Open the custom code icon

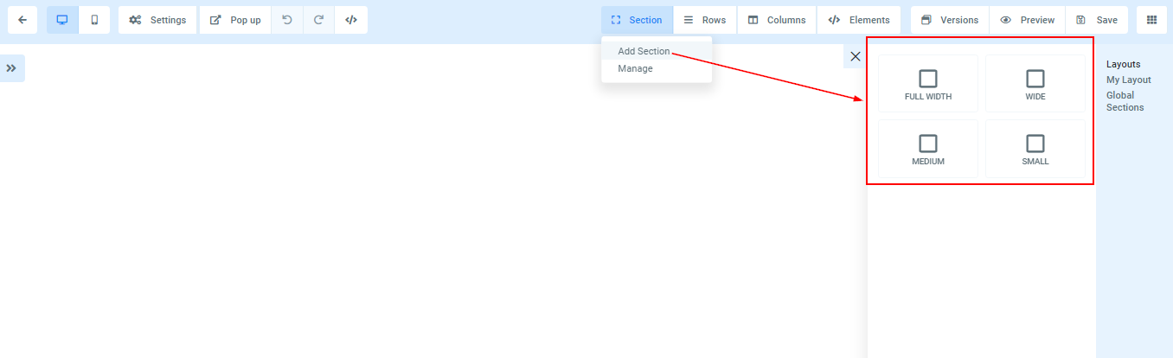pos(351,20)
